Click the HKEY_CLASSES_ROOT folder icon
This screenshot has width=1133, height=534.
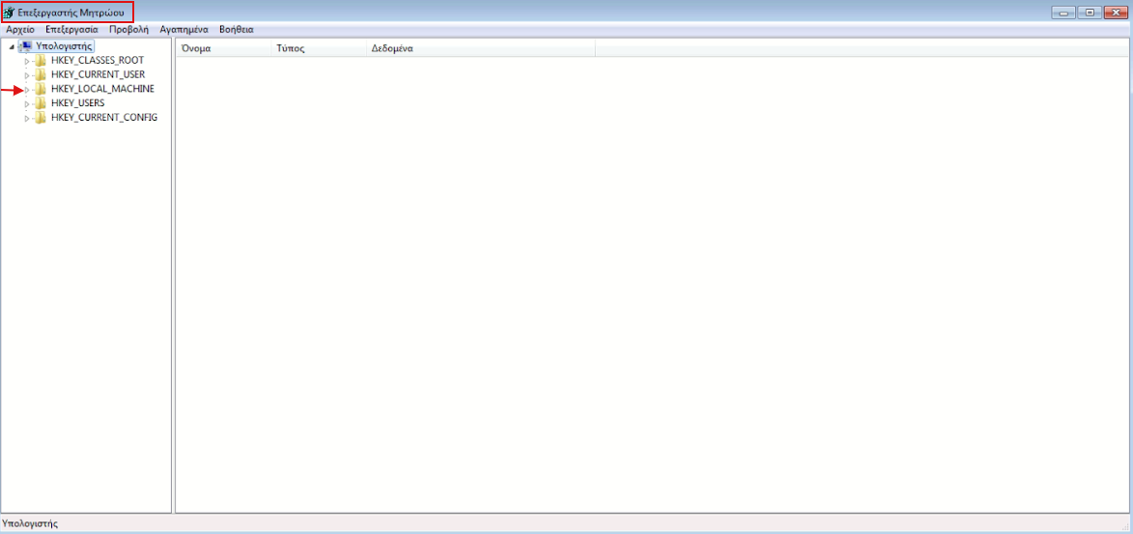[41, 60]
